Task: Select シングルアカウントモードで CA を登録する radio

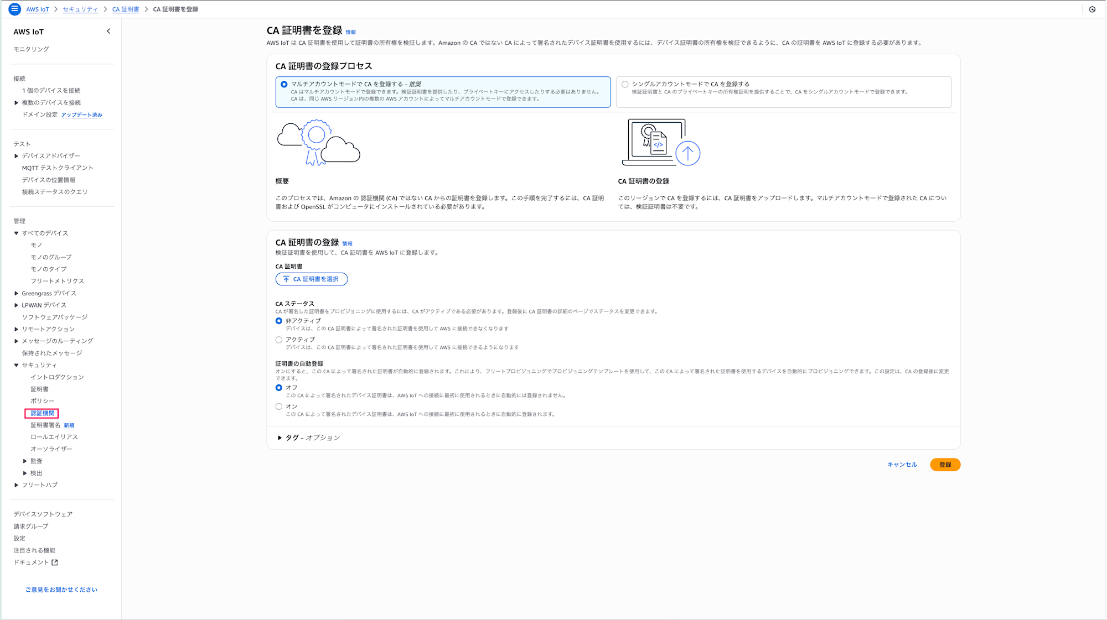Action: (x=625, y=85)
